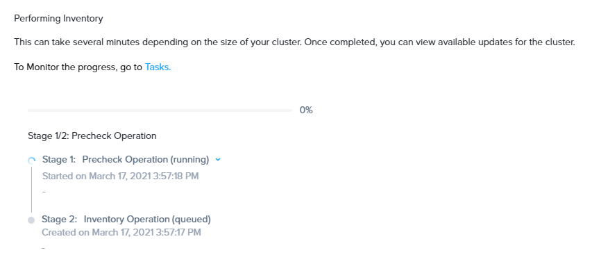Image resolution: width=592 pixels, height=255 pixels.
Task: Click the 'Stage 2:' prefix text
Action: click(59, 219)
